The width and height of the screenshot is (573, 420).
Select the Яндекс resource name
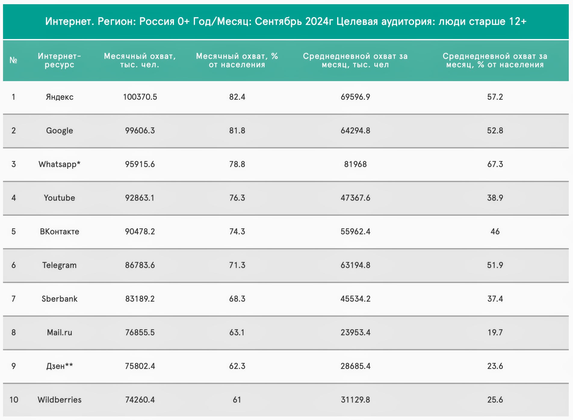(59, 97)
